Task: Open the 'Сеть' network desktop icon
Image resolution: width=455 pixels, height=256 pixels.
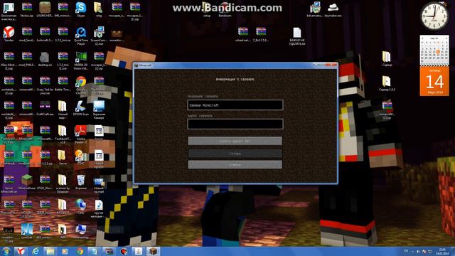Action: pos(81,207)
